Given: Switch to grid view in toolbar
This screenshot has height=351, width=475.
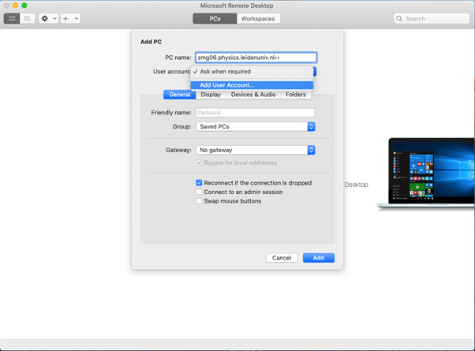Looking at the screenshot, I should tap(12, 18).
